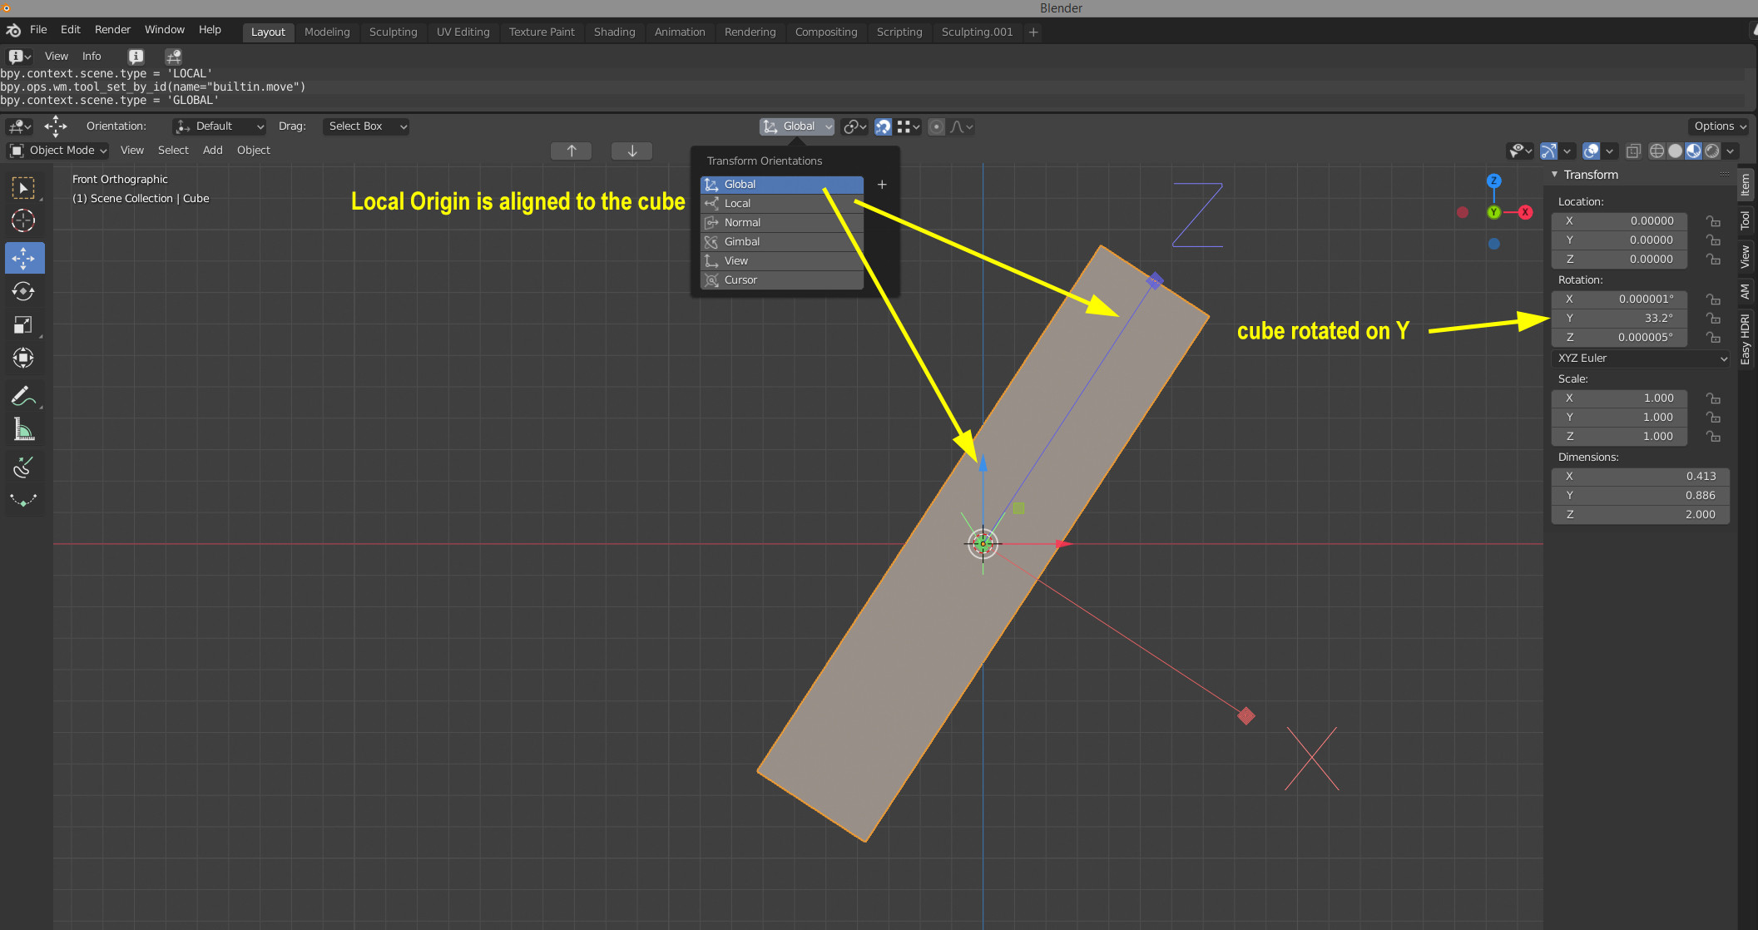Toggle proportional editing

coord(936,126)
